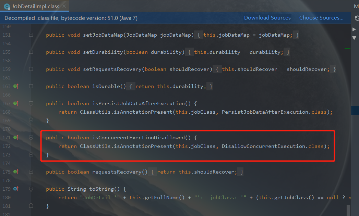Click the refresh icon in right sidebar
Screen dimensions: 359x216
357,18
